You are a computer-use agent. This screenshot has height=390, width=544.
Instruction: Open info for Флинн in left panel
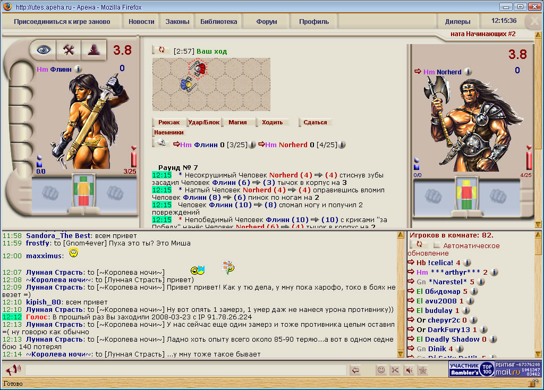pos(79,69)
